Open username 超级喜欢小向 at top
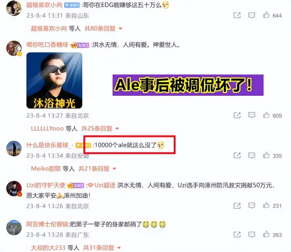Screen dimensions: 291x252 click(x=44, y=5)
